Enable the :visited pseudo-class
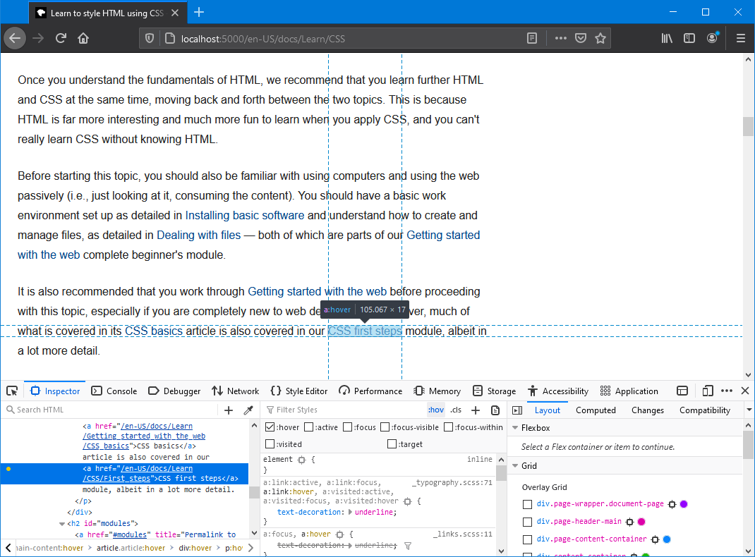This screenshot has height=557, width=755. [270, 444]
